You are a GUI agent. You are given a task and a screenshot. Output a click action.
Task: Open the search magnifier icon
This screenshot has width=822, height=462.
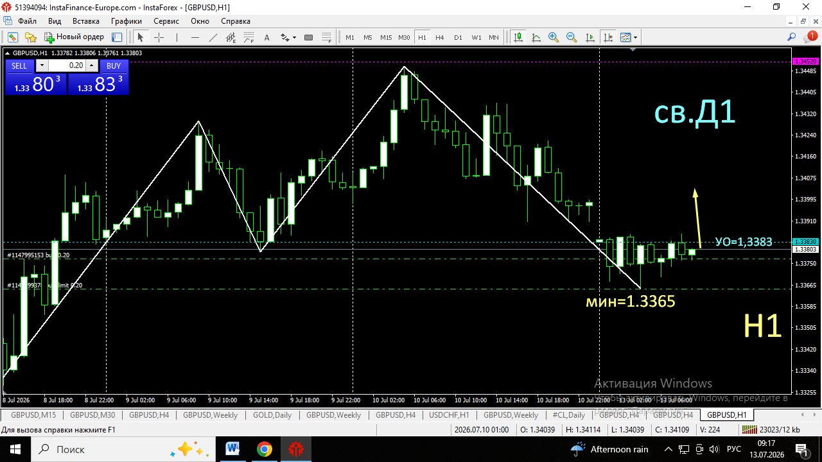[x=792, y=37]
